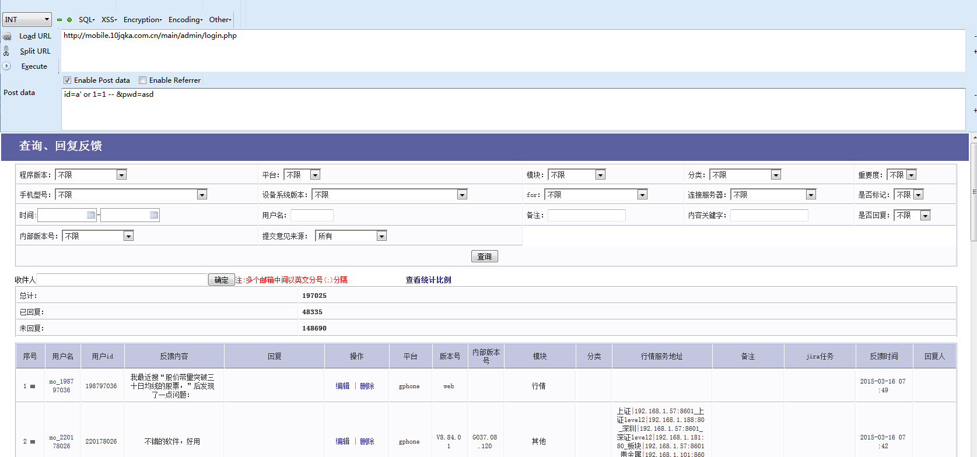Open the 查看统计比例 link
The height and width of the screenshot is (457, 977).
click(428, 280)
